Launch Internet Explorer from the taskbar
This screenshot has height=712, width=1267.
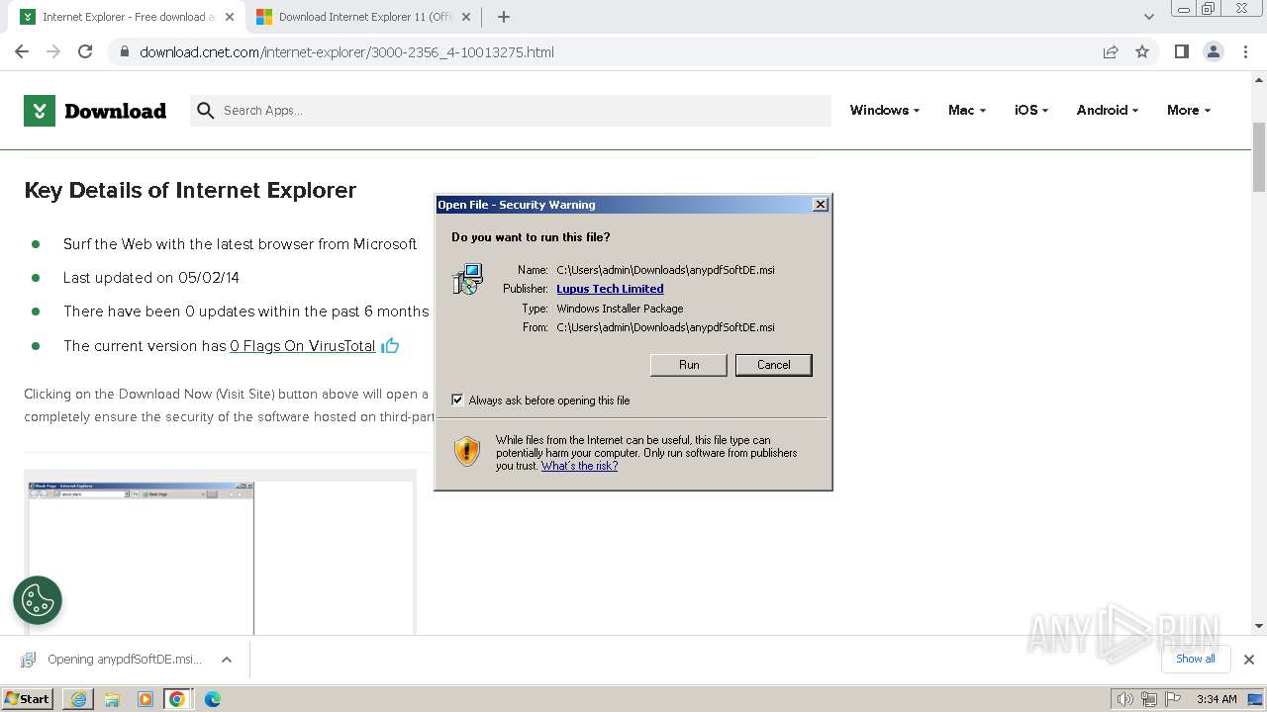78,699
